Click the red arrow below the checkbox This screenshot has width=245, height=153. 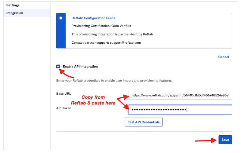point(67,74)
